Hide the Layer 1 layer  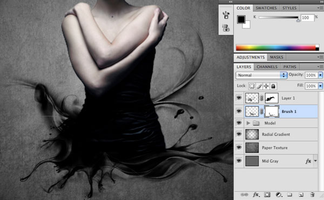tap(239, 98)
